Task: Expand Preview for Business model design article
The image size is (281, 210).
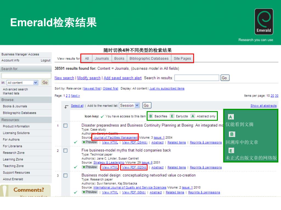Action: point(90,192)
